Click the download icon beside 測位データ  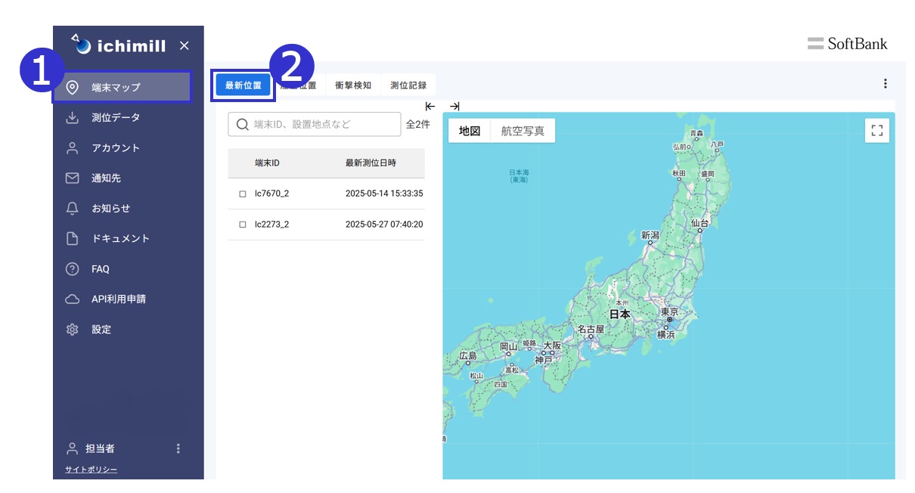coord(73,118)
